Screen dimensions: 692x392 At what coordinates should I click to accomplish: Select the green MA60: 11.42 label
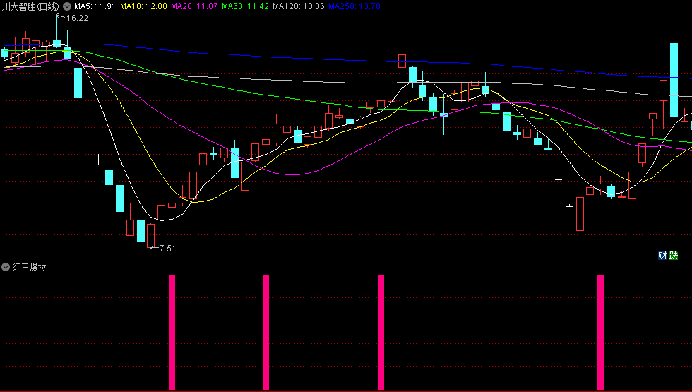coord(245,6)
